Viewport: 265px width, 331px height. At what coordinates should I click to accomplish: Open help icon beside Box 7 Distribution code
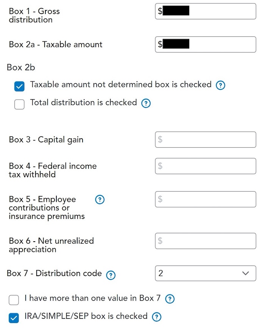click(111, 275)
